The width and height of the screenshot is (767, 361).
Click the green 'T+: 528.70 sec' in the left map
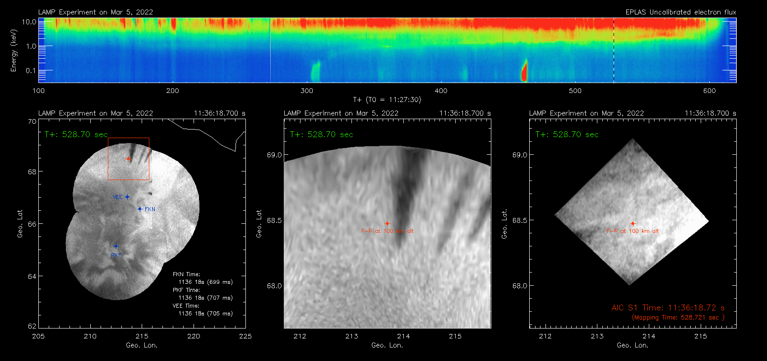coord(76,134)
